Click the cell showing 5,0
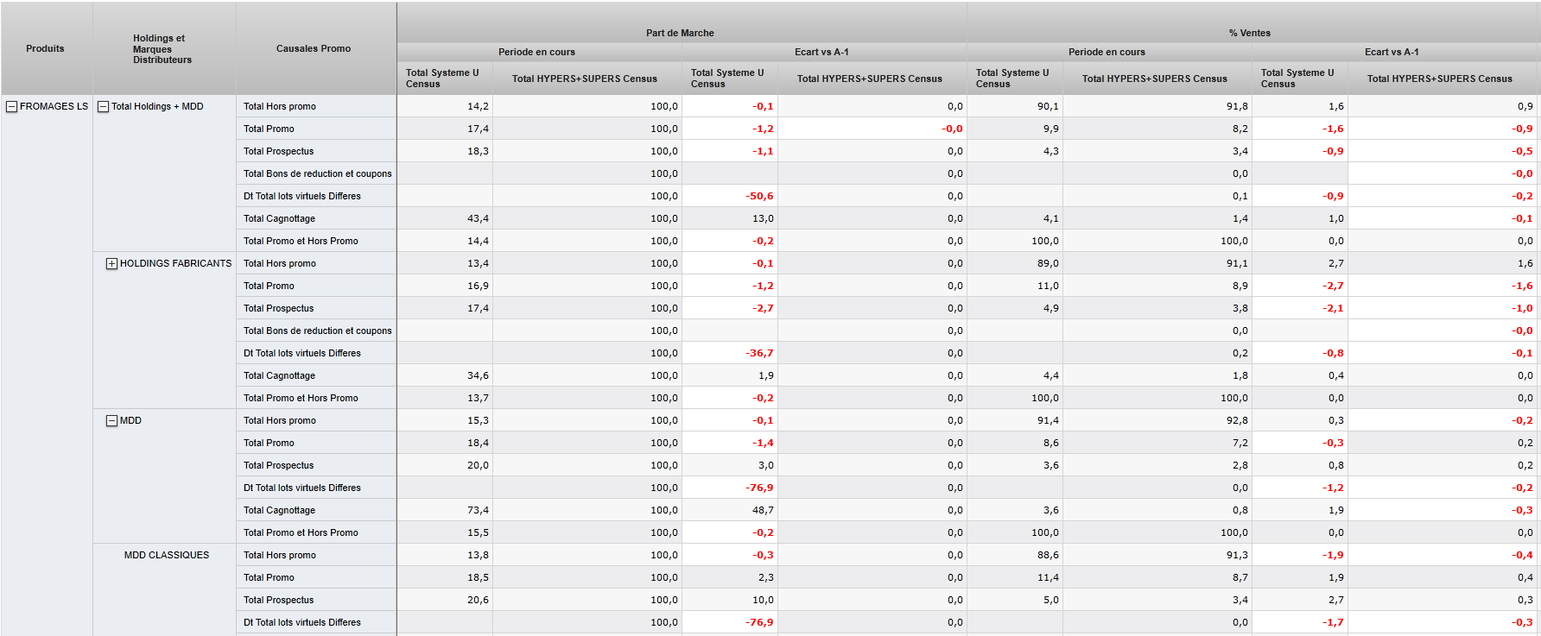Viewport: 1541px width, 636px height. 1015,600
